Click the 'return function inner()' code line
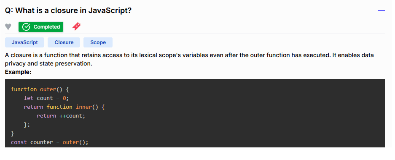 coord(64,107)
